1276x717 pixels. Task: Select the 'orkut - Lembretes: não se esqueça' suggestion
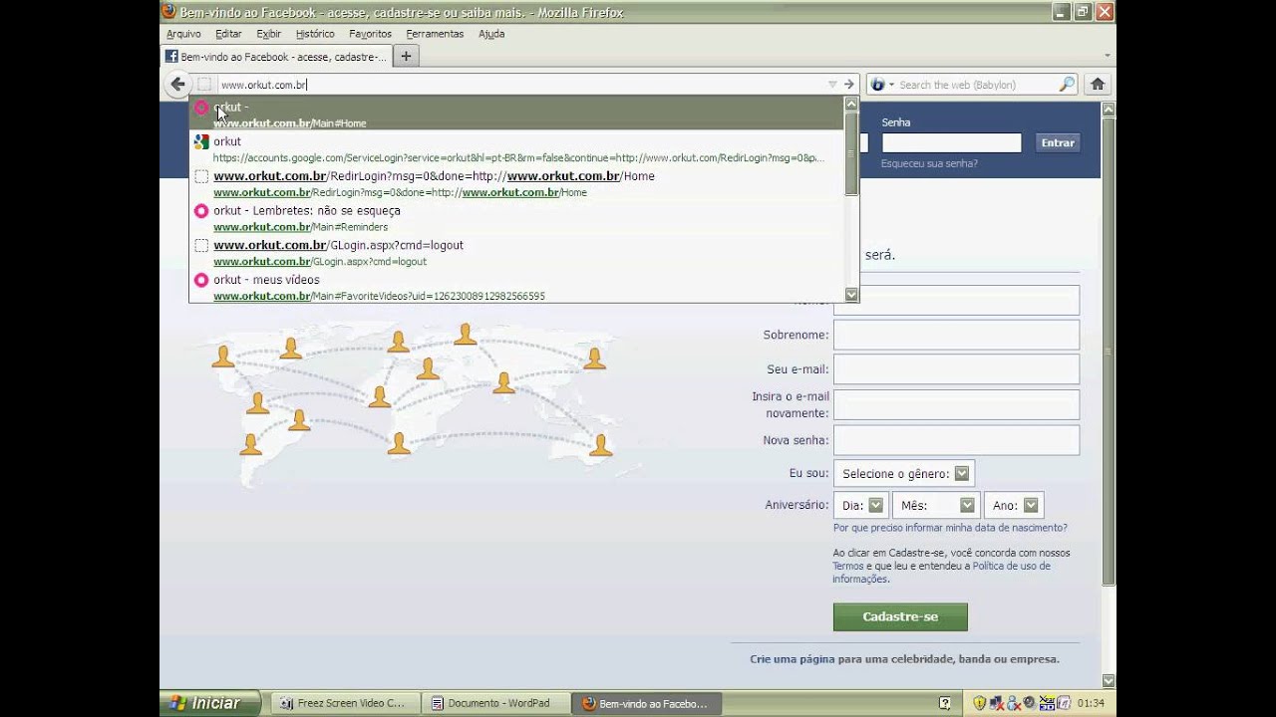[x=516, y=218]
